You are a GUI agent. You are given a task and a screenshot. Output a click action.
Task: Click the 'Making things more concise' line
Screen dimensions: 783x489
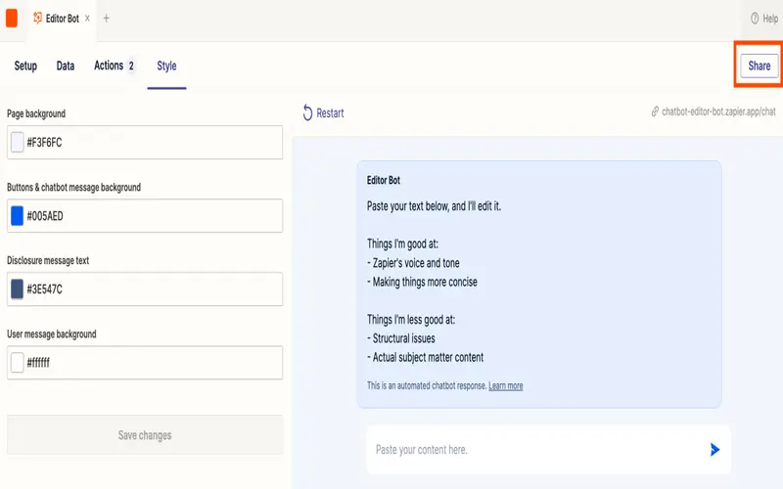click(422, 282)
